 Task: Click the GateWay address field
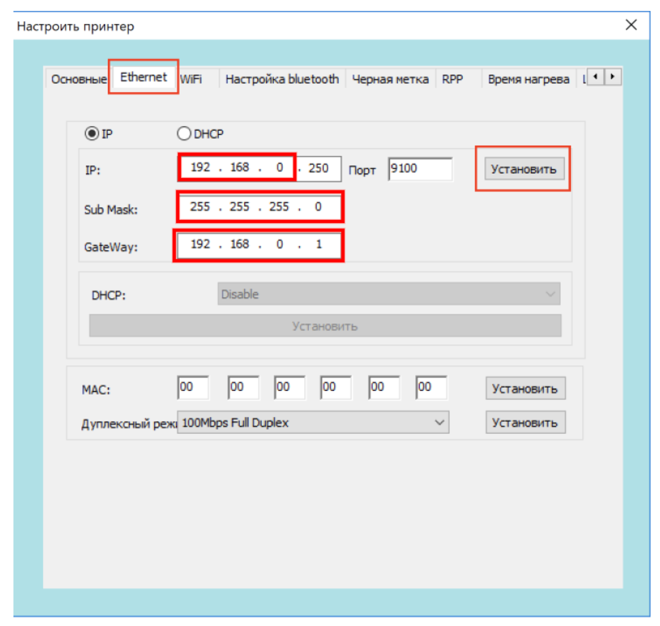click(x=259, y=244)
